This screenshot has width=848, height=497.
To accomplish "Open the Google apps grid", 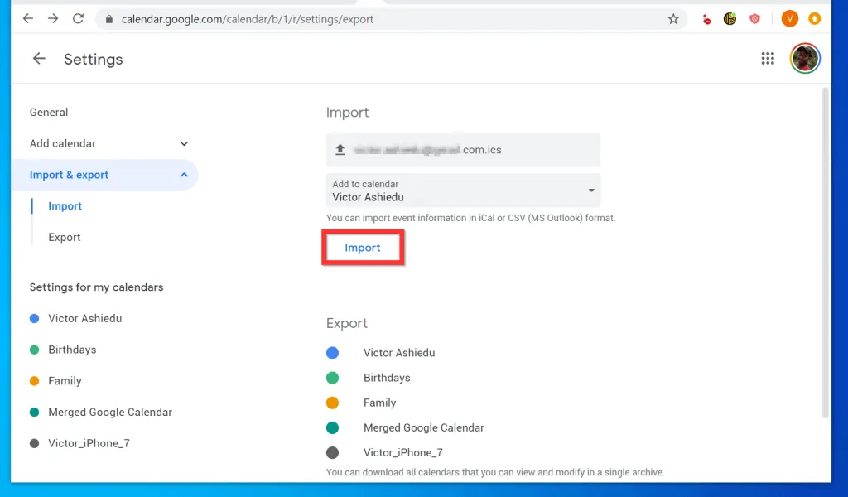I will (x=768, y=58).
